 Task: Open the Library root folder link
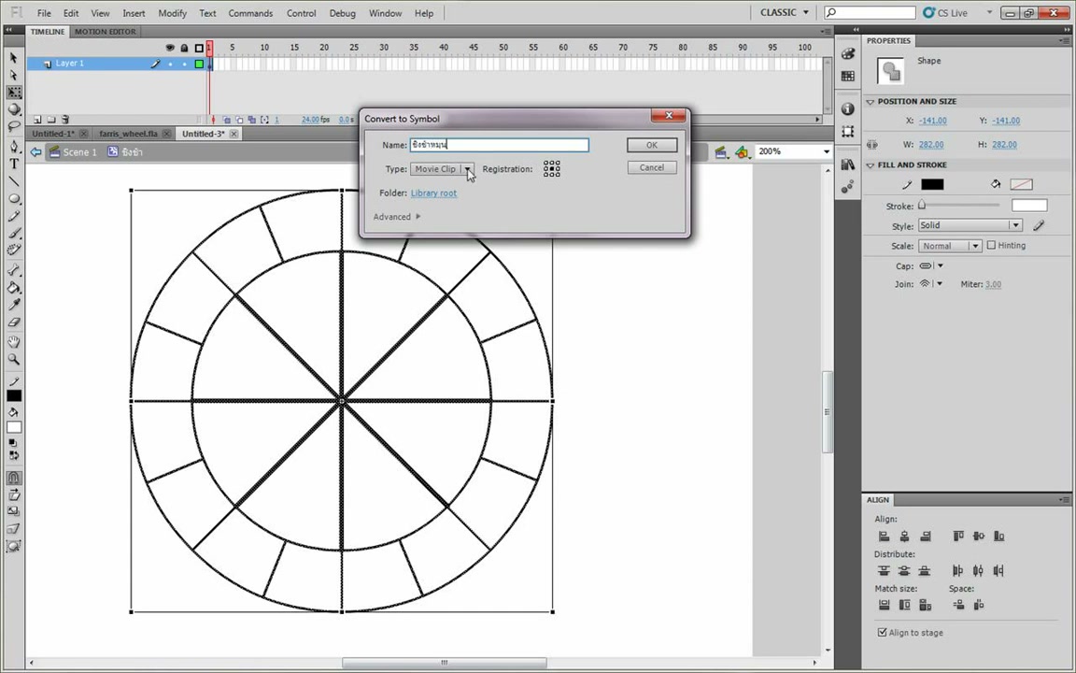tap(433, 193)
